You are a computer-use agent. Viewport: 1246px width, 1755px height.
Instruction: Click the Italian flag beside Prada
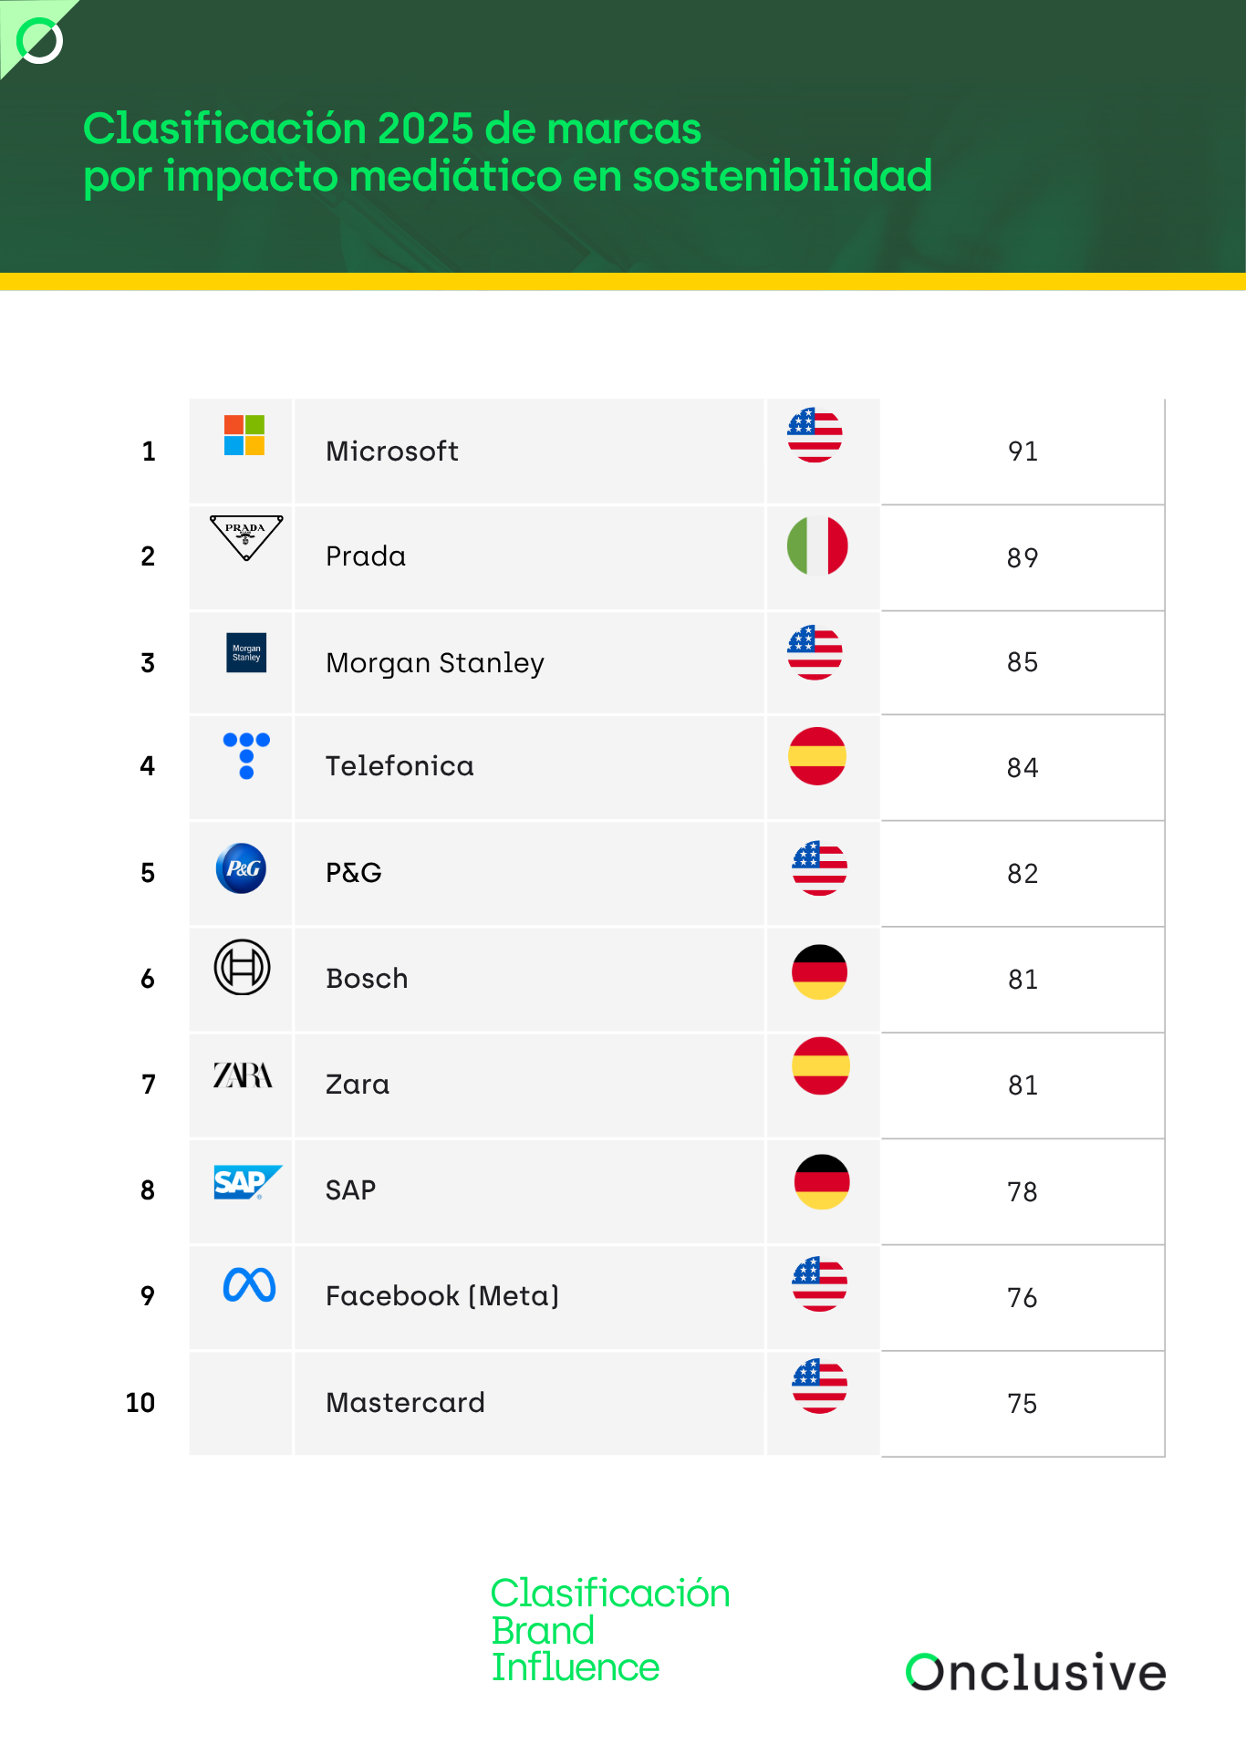(817, 545)
